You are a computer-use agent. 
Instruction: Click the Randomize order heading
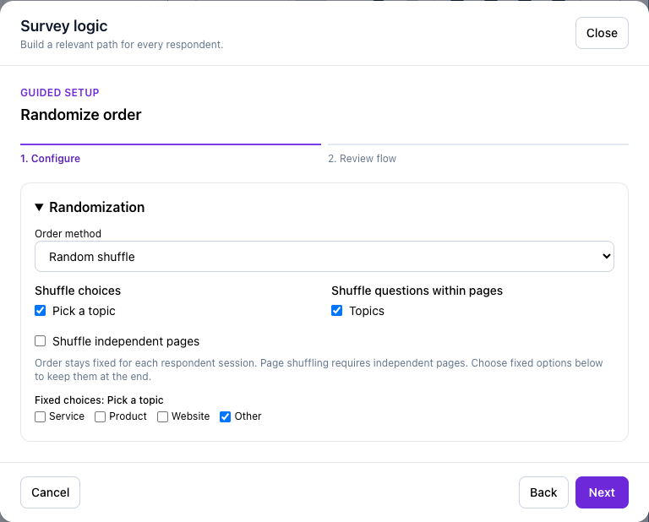(81, 115)
